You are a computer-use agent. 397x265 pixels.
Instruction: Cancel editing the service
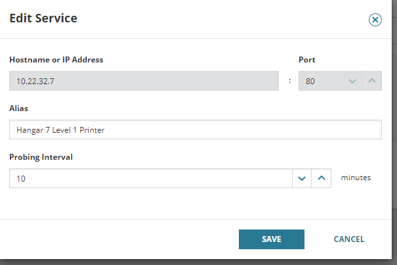coord(349,239)
